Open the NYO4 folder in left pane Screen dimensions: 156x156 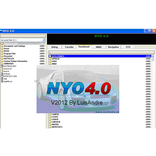click(6, 51)
